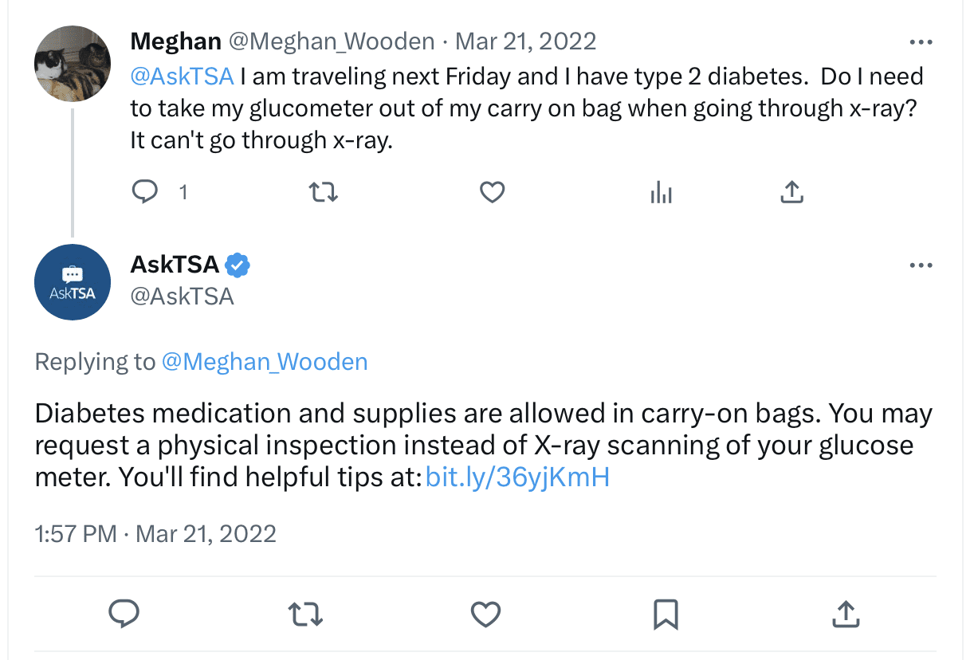Viewport: 974px width, 660px height.
Task: Open @Meghan_Wooden from the replying-to line
Action: click(x=265, y=361)
